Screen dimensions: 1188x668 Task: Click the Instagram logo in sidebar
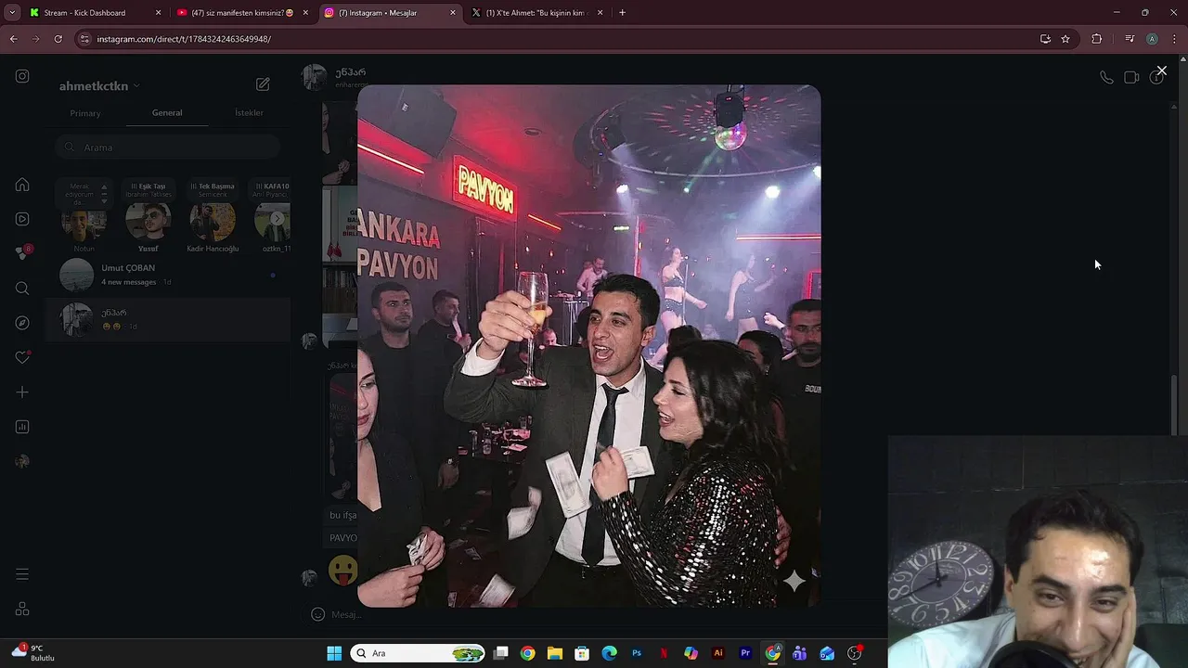pyautogui.click(x=22, y=76)
